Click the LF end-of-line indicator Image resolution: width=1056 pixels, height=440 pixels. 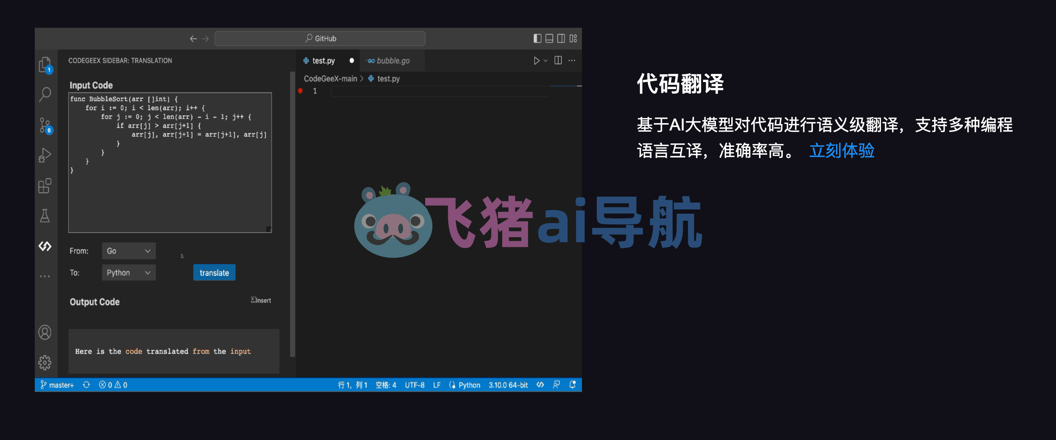click(x=437, y=385)
